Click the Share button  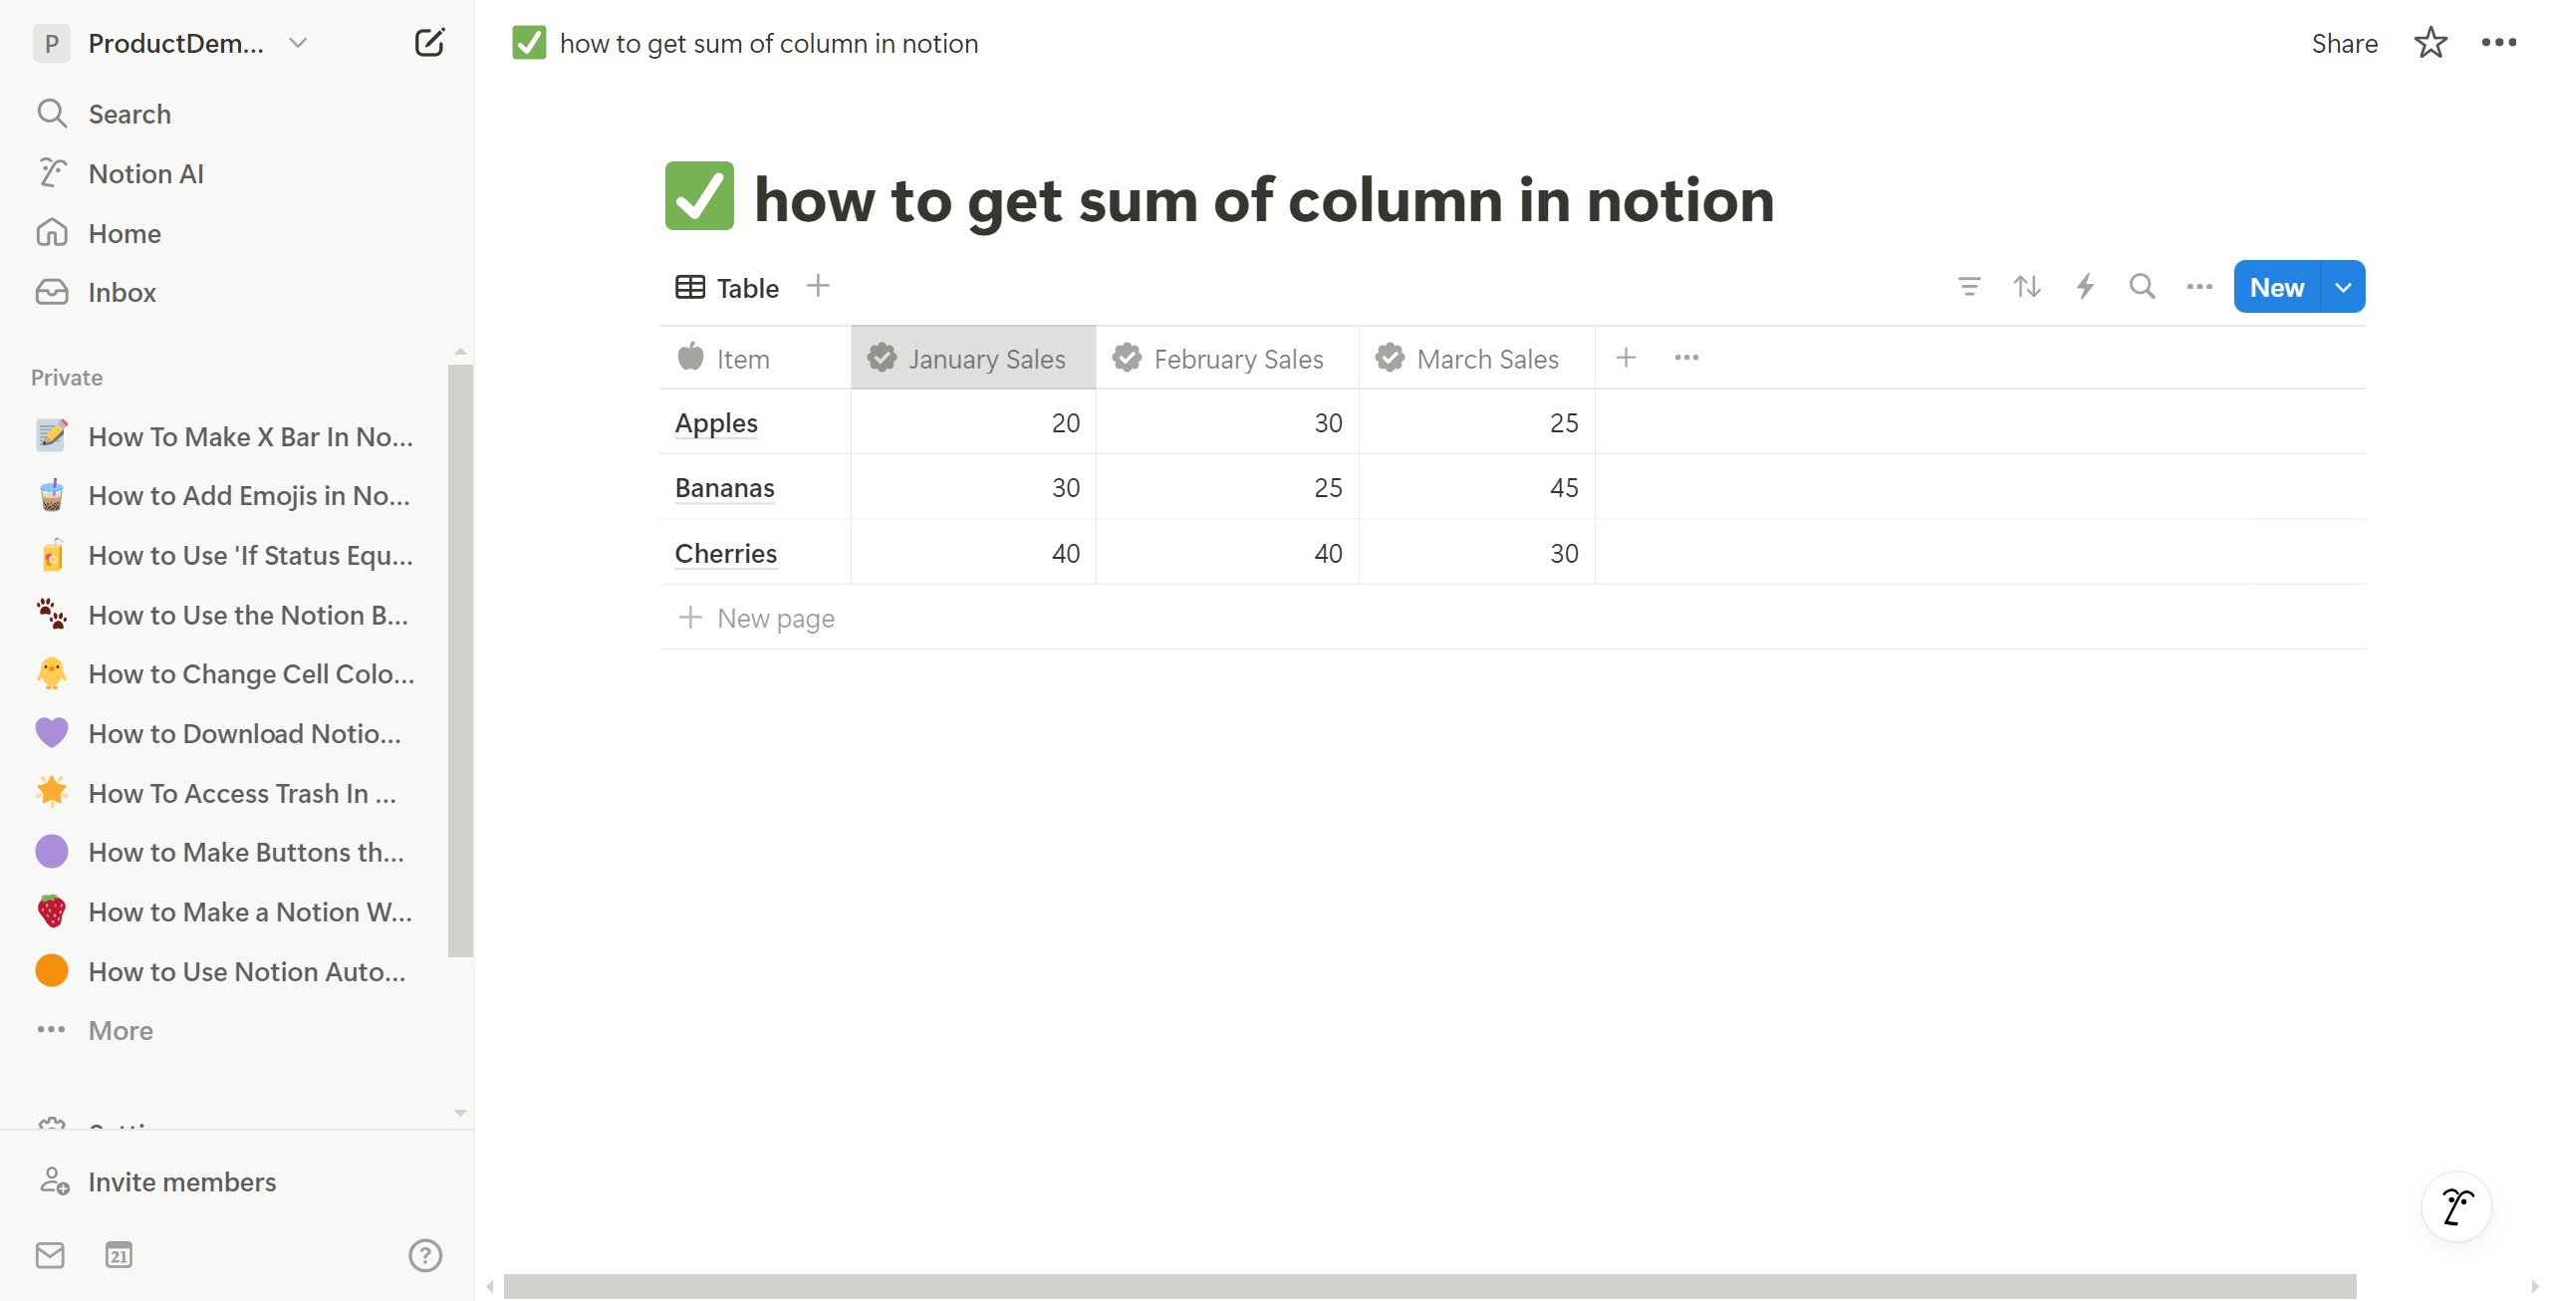[2344, 43]
